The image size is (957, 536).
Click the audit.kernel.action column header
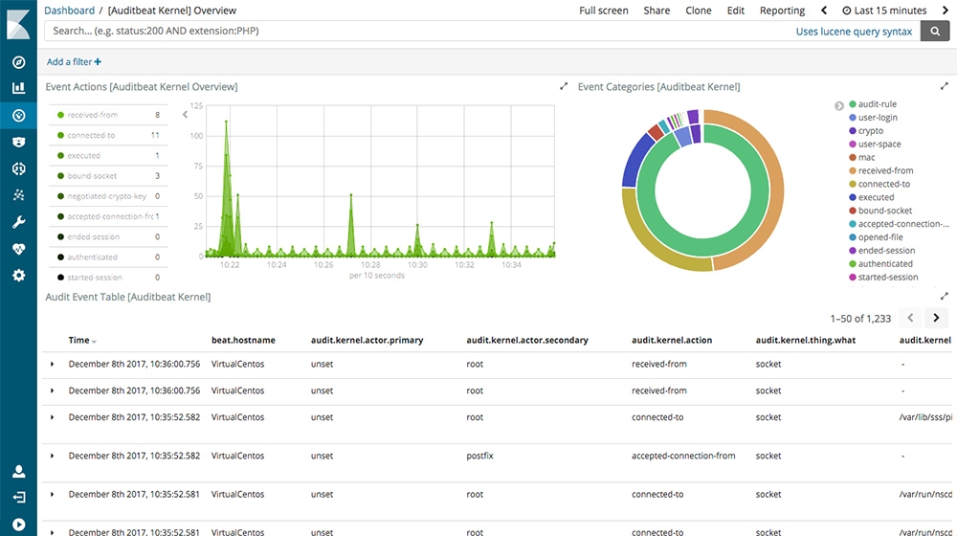point(672,340)
